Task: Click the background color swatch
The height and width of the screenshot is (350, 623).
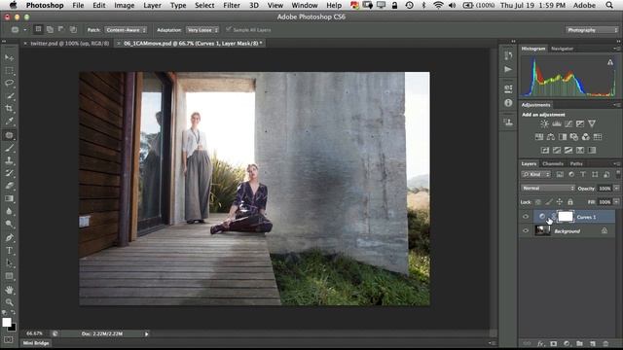Action: pyautogui.click(x=13, y=328)
